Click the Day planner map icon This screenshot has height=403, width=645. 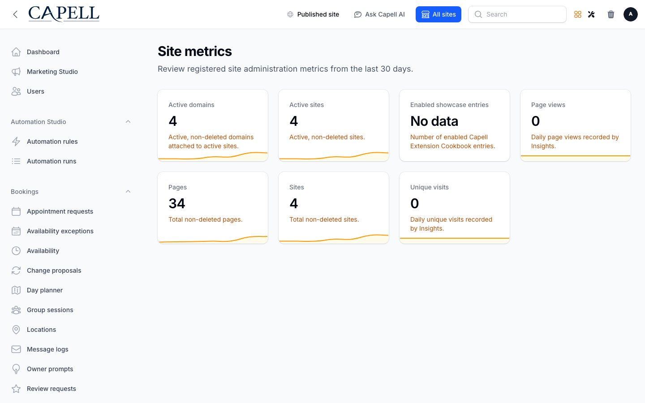(16, 290)
